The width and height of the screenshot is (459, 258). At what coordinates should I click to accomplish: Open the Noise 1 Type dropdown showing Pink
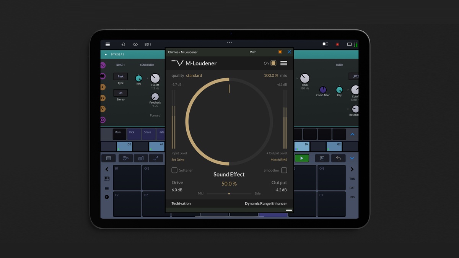click(x=120, y=76)
